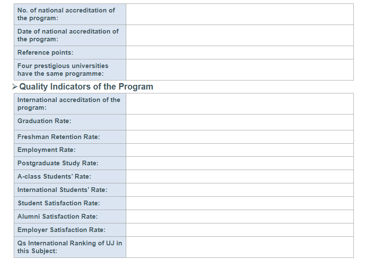Select the Student Satisfaction Rate value cell

tap(240, 203)
